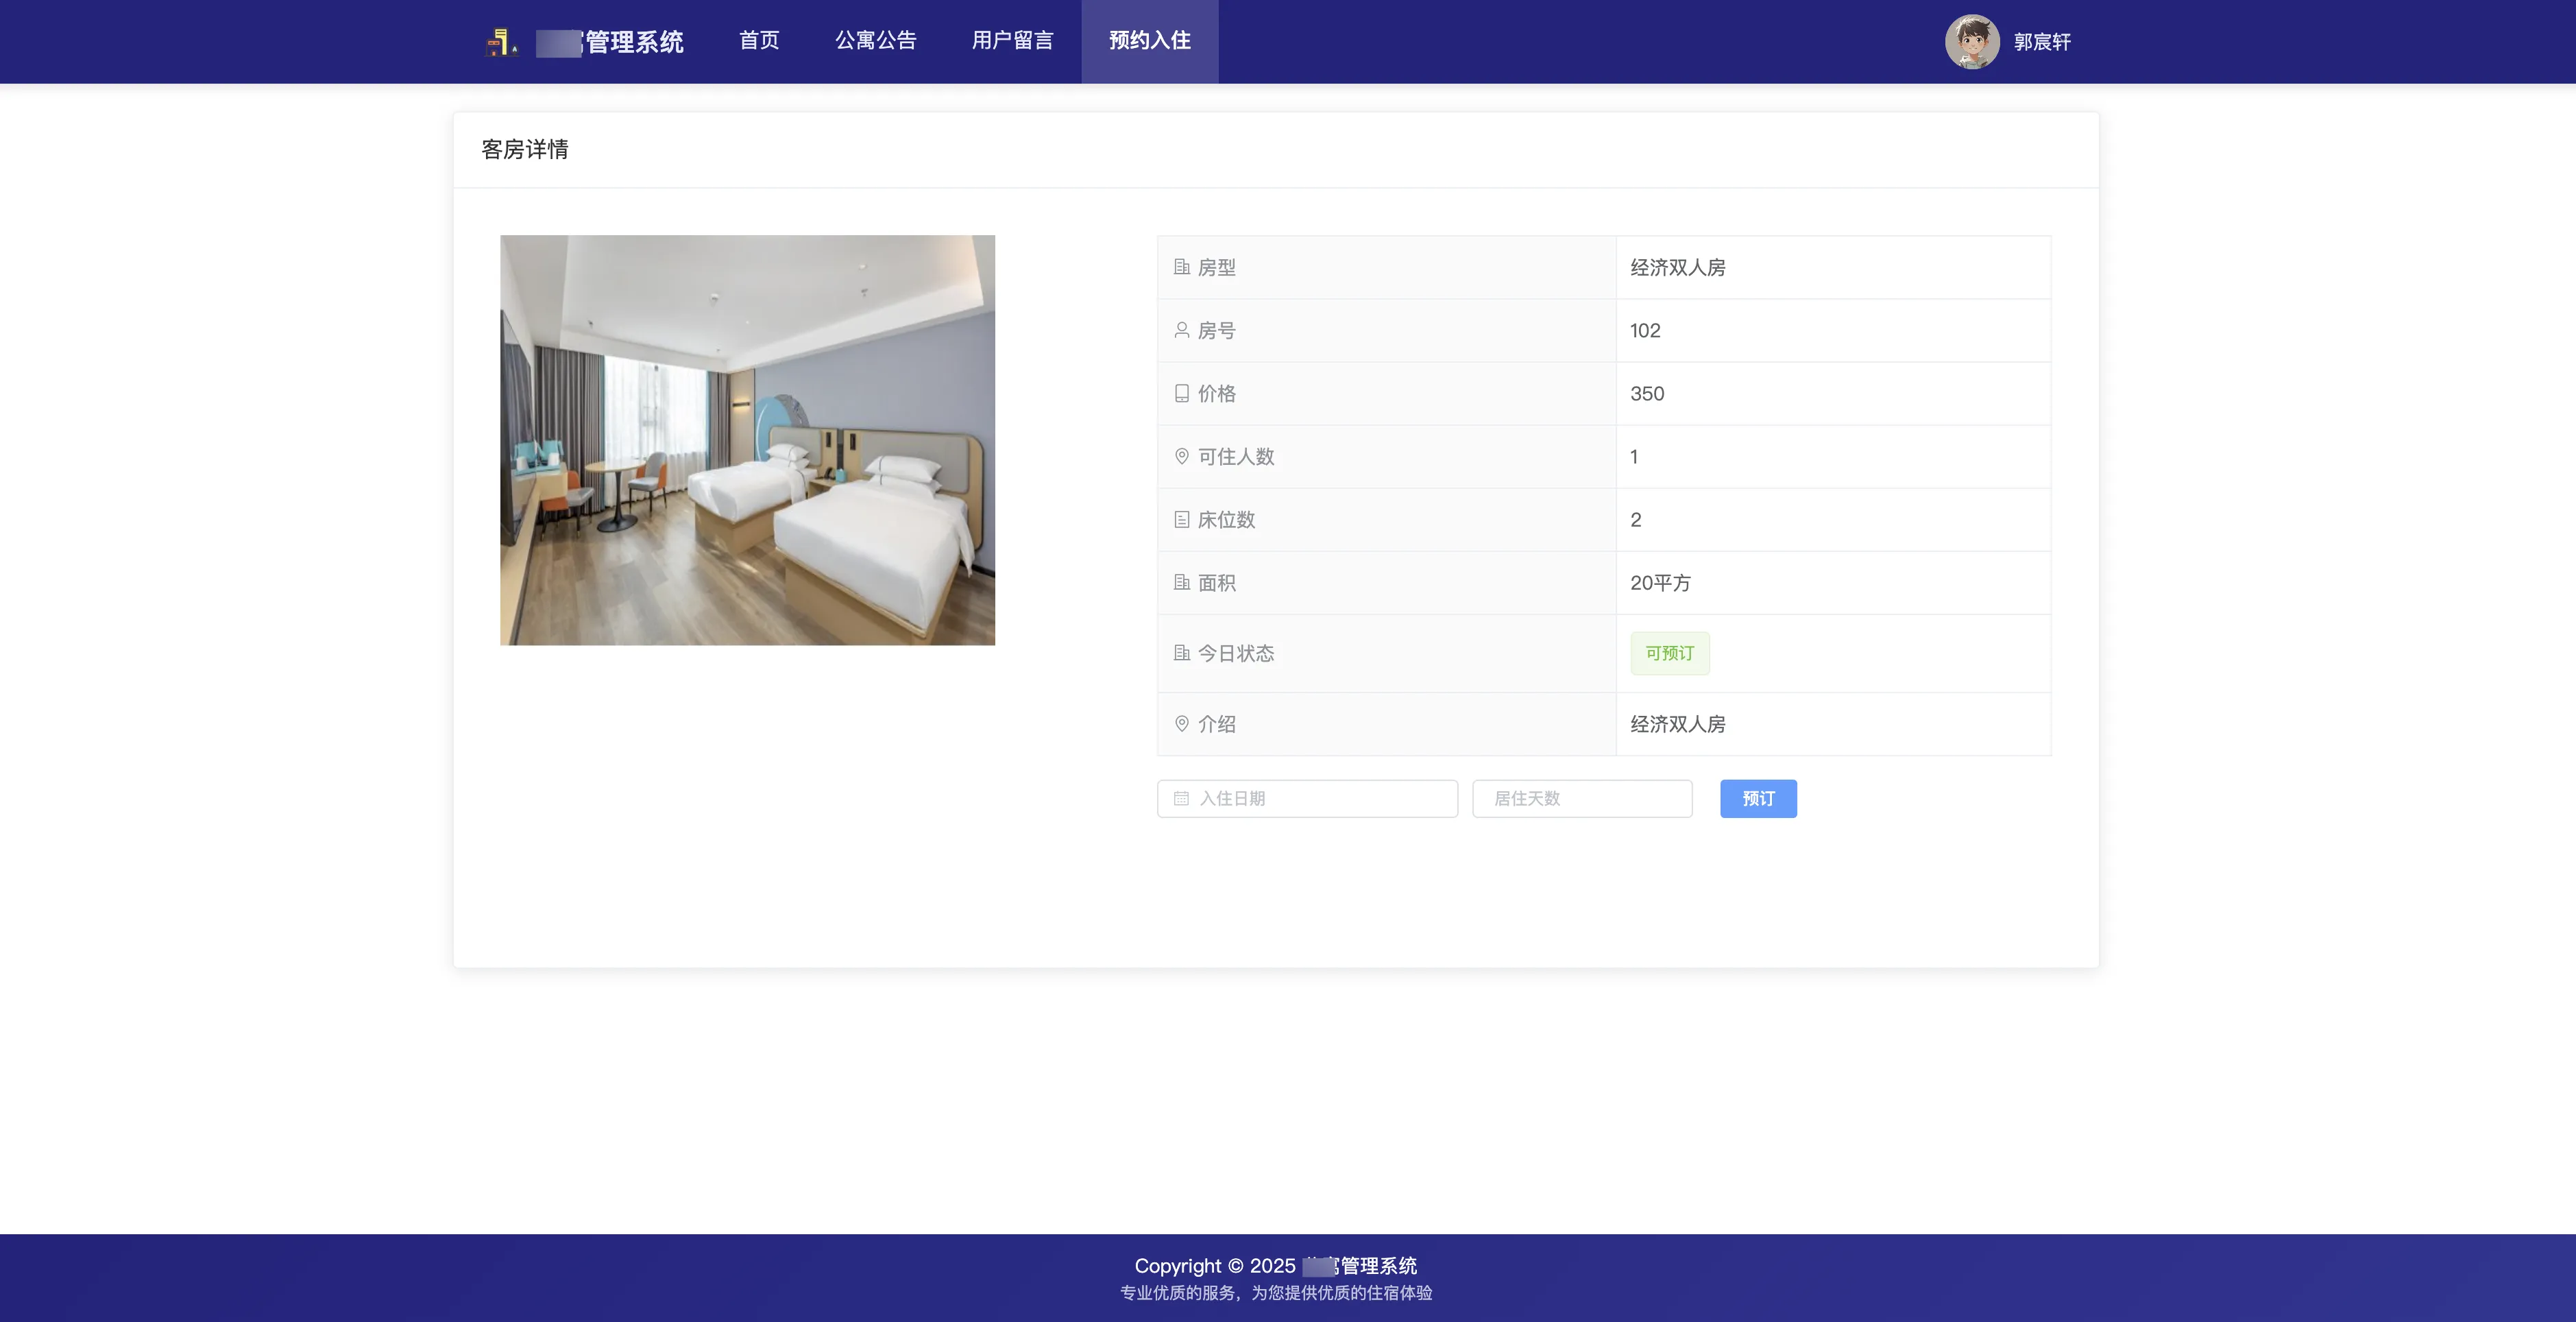Screen dimensions: 2576x1322
Task: Open the 首页 navigation tab
Action: 759,40
